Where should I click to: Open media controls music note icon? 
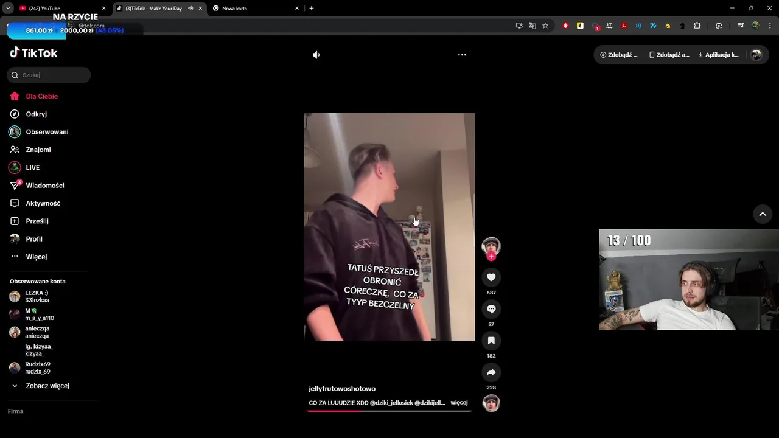pyautogui.click(x=741, y=26)
